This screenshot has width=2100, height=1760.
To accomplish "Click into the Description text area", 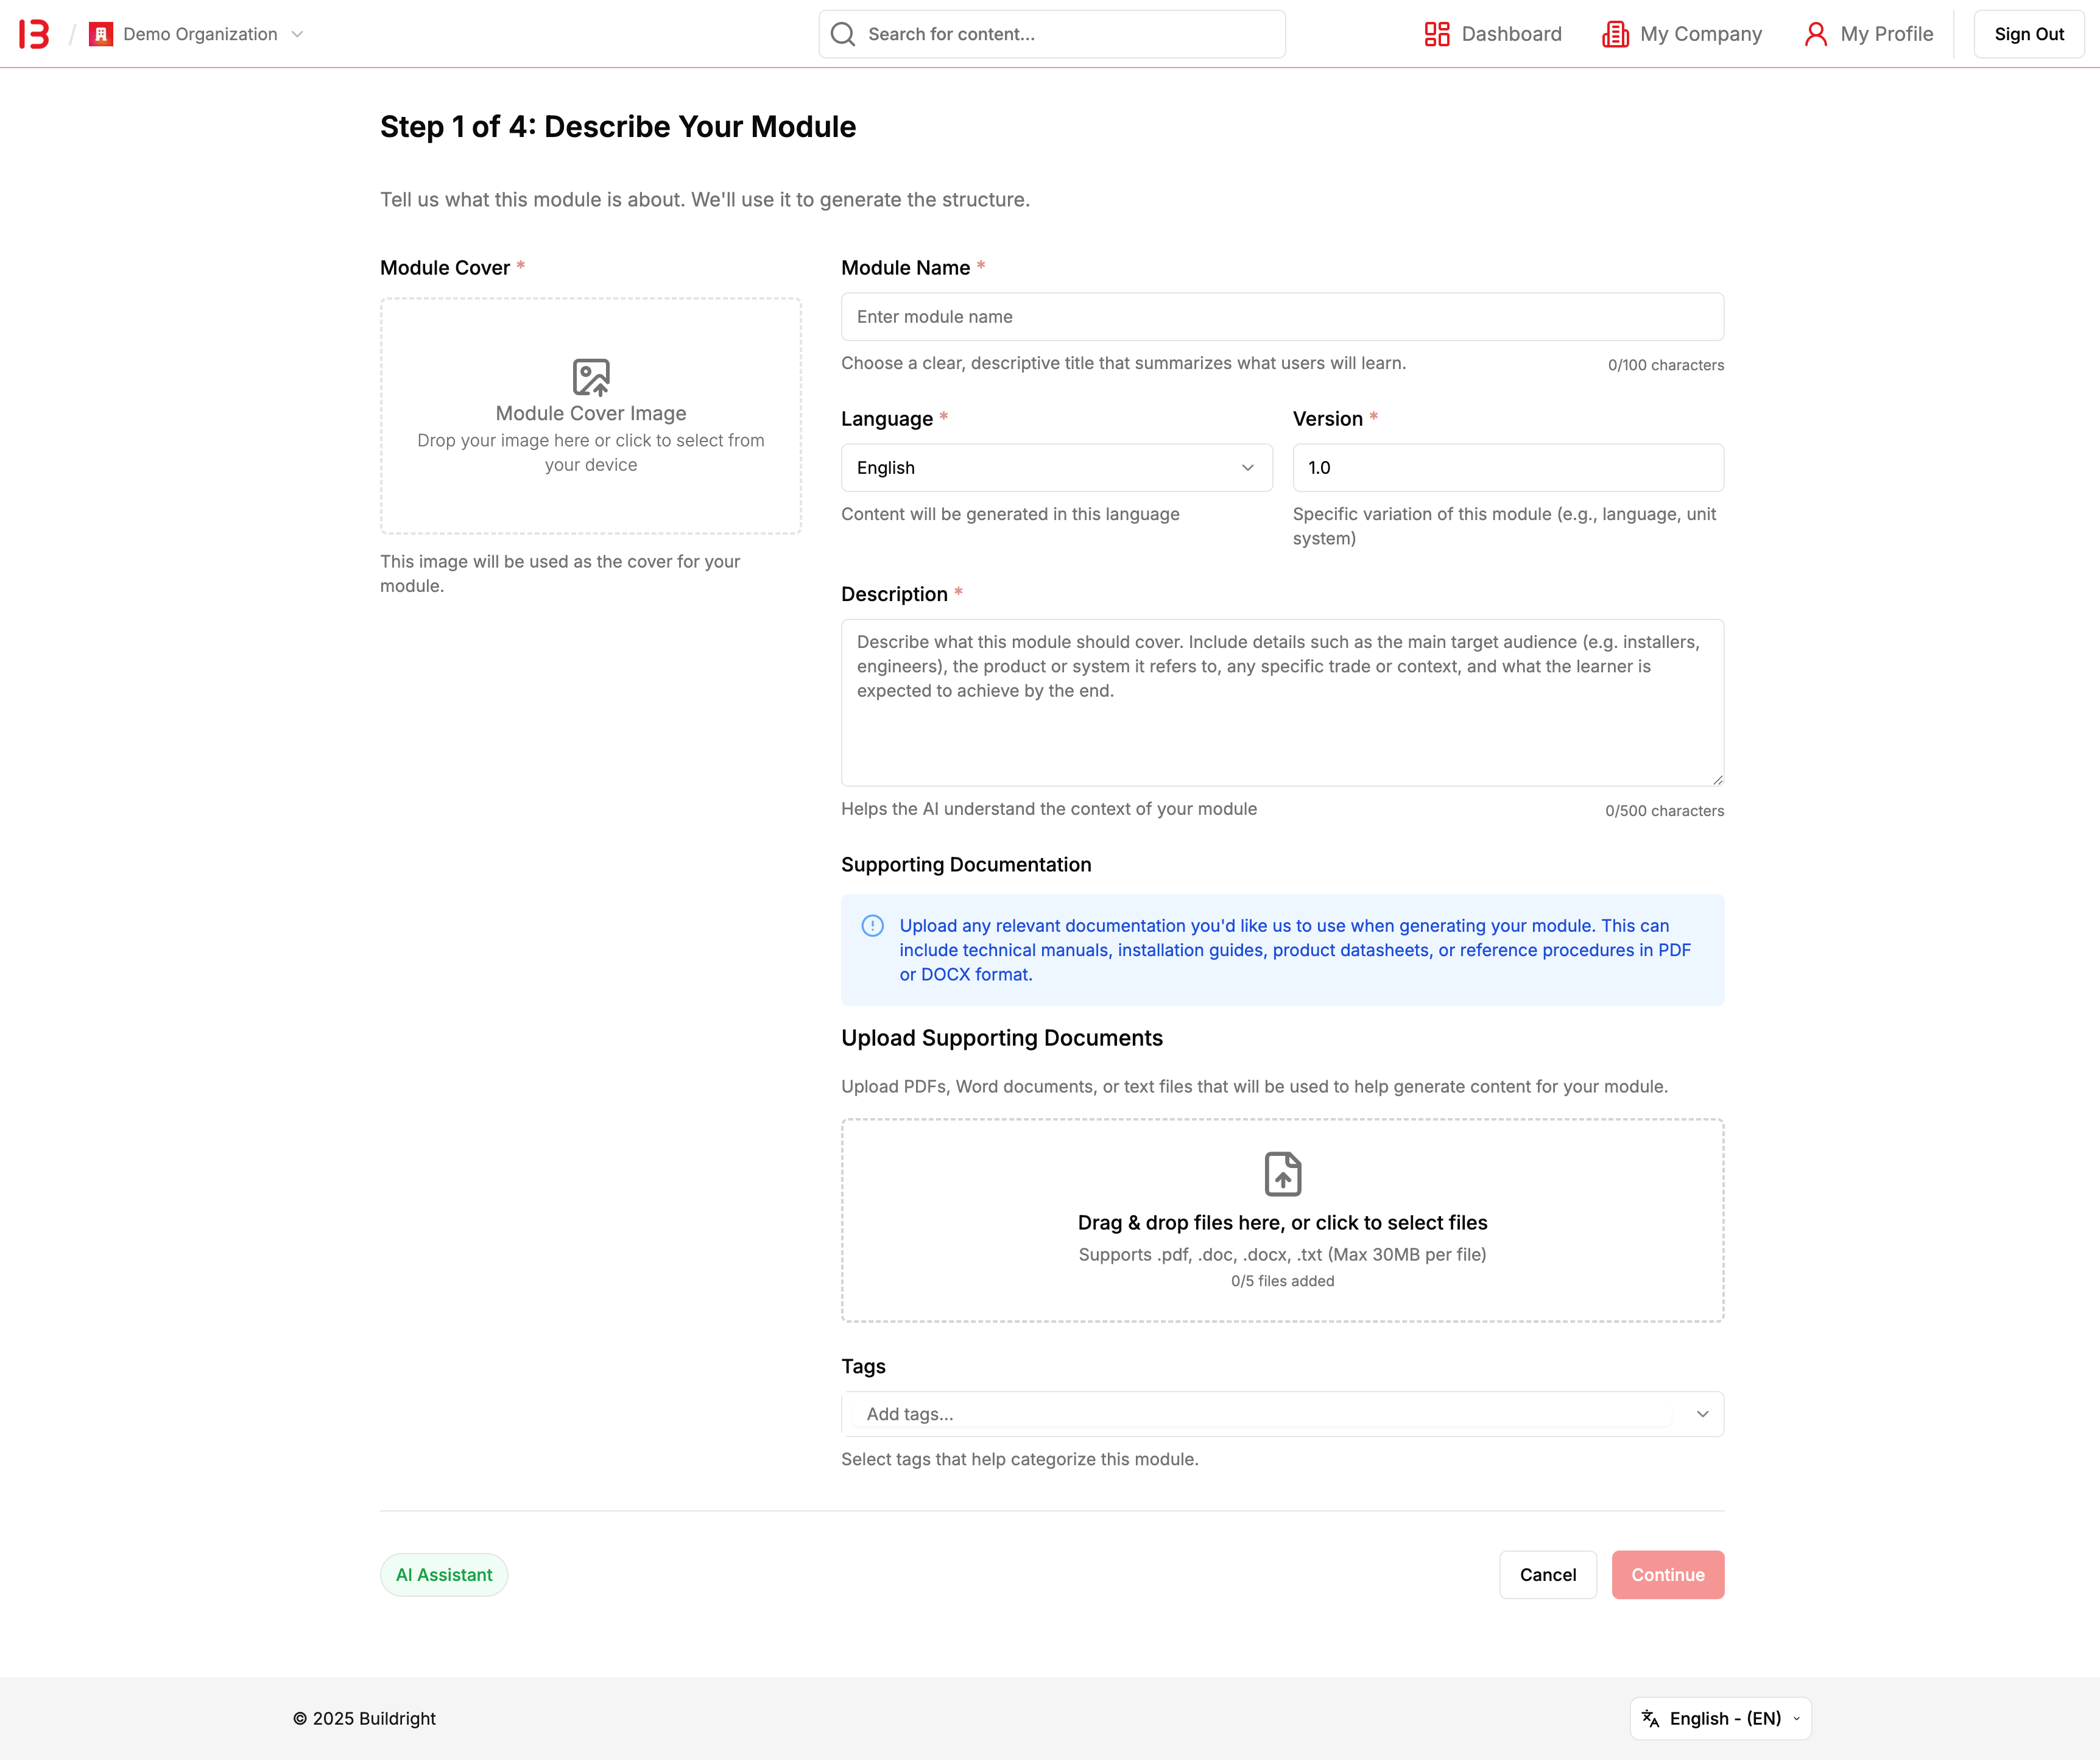I will pos(1282,702).
